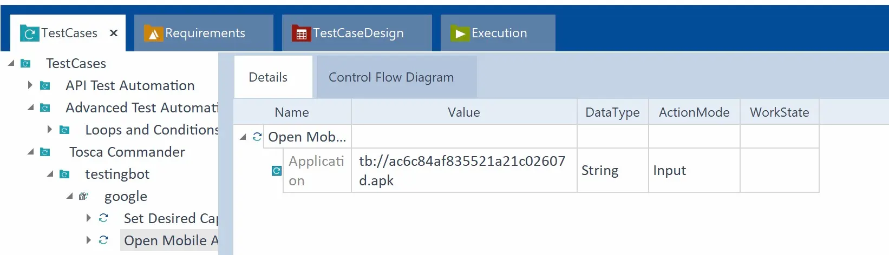Click the API Test Automation folder icon
The height and width of the screenshot is (255, 889).
click(45, 85)
